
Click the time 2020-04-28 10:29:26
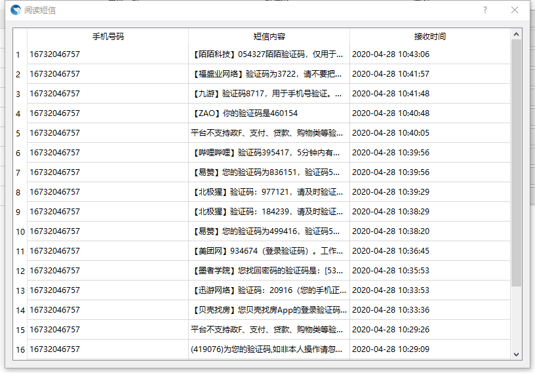pos(391,330)
